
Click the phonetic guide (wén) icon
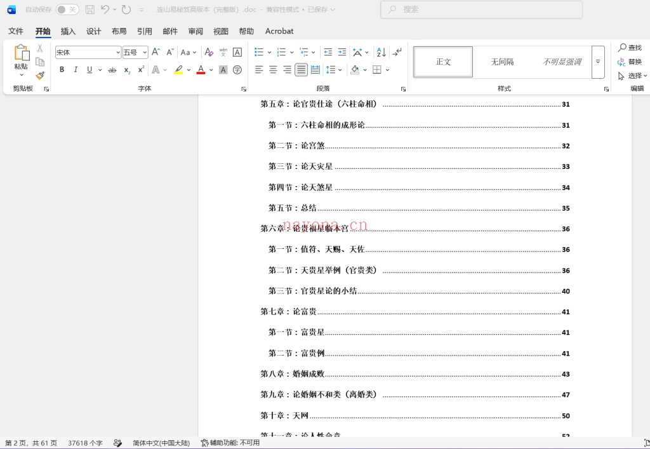tap(223, 52)
